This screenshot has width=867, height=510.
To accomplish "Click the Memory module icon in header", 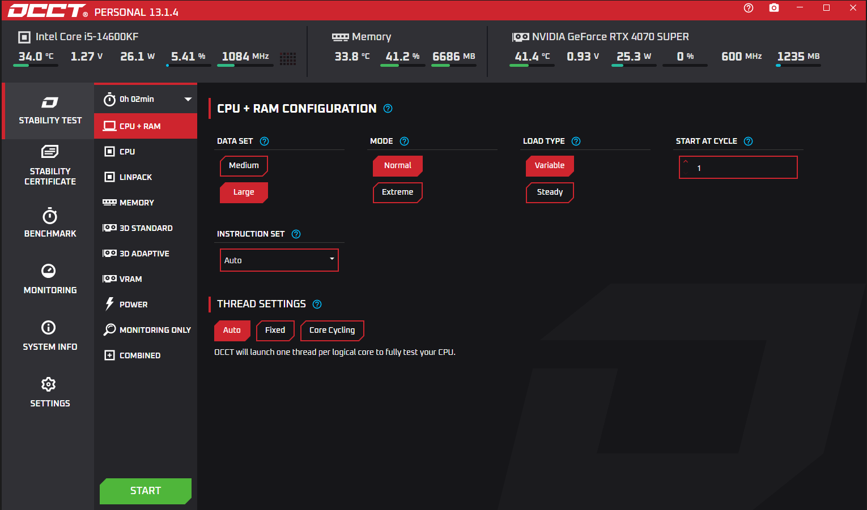I will pos(340,37).
